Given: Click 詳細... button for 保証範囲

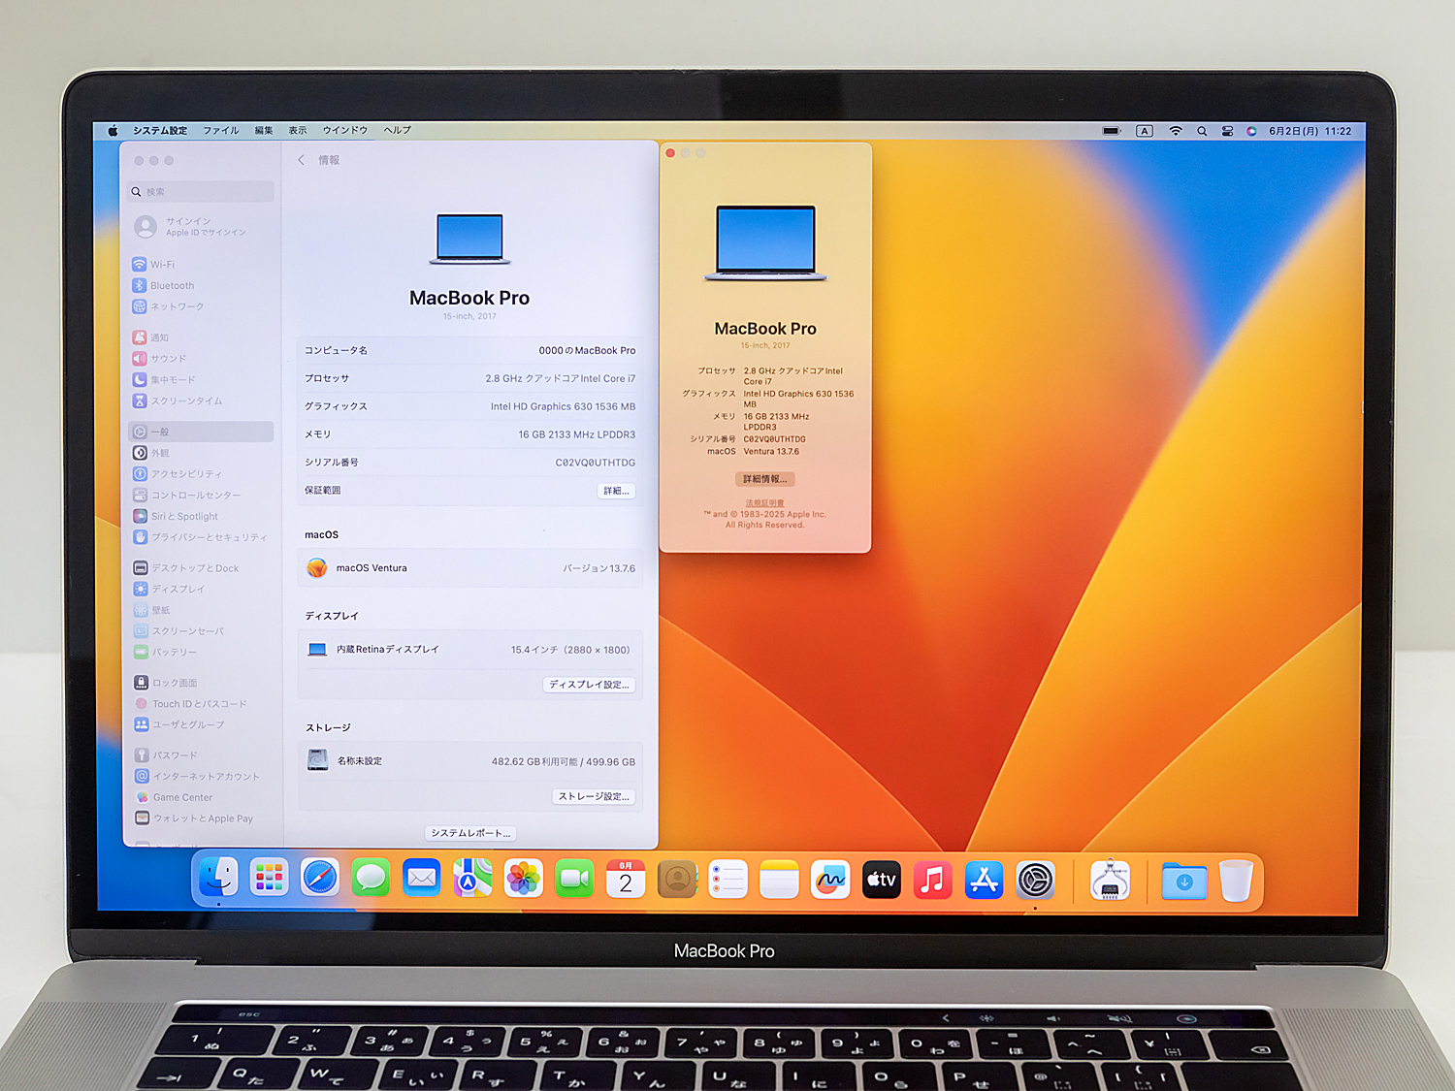Looking at the screenshot, I should [x=616, y=491].
